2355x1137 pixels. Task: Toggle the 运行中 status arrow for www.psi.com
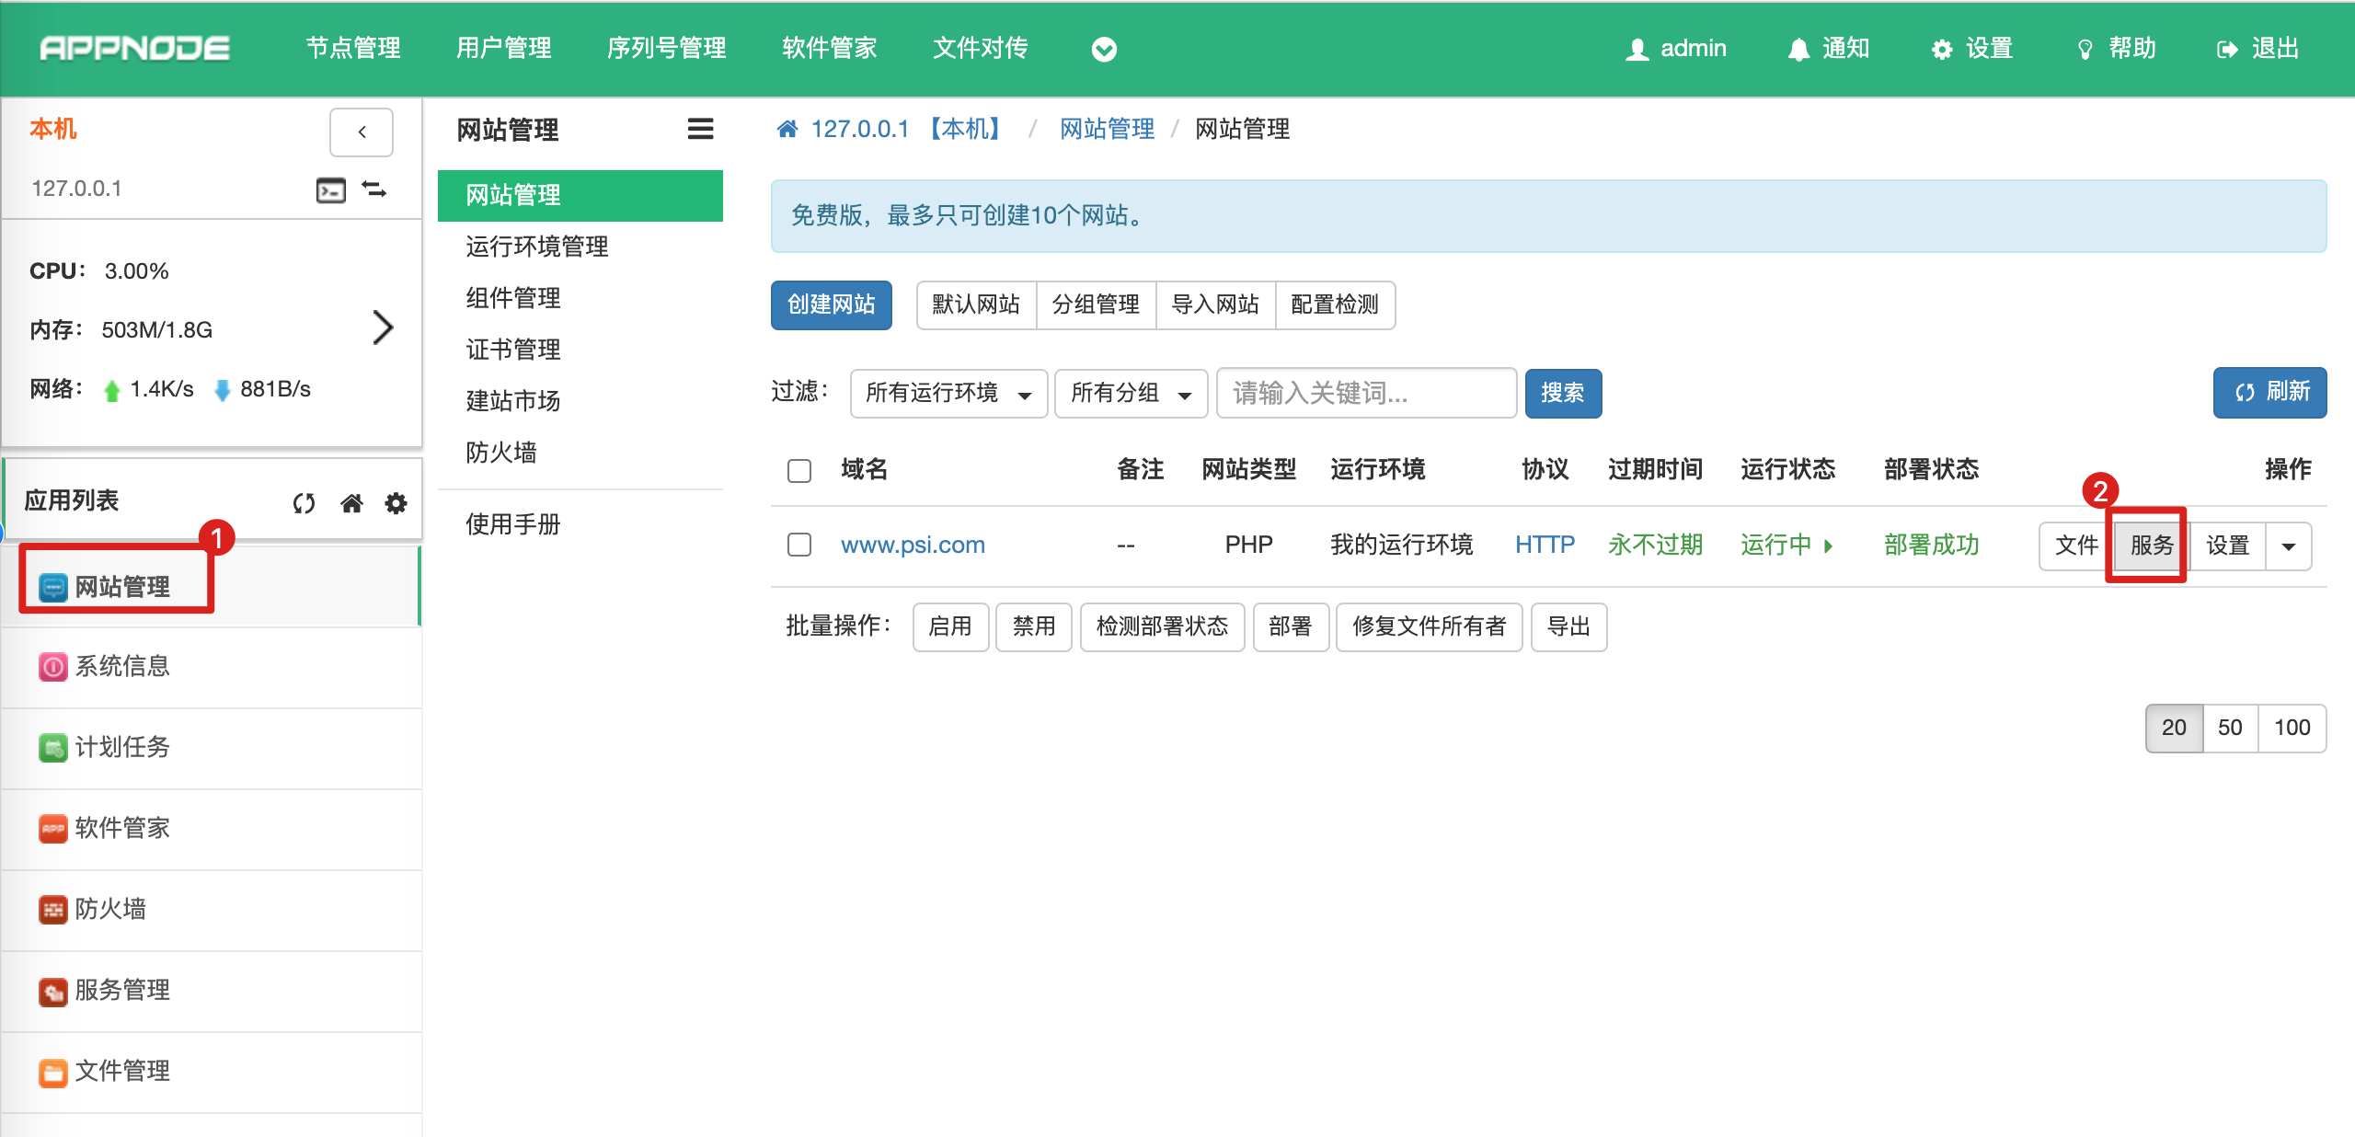[x=1829, y=546]
